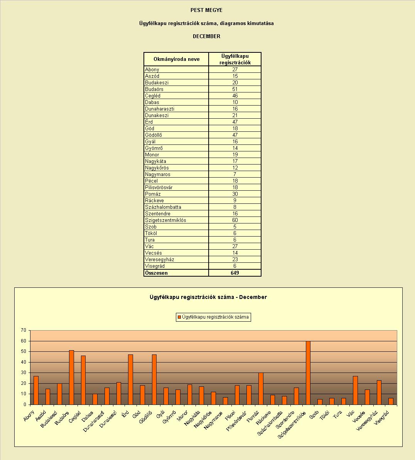Click the legend label "Ügyfélkapu regisztrációk száma"

coord(215,317)
